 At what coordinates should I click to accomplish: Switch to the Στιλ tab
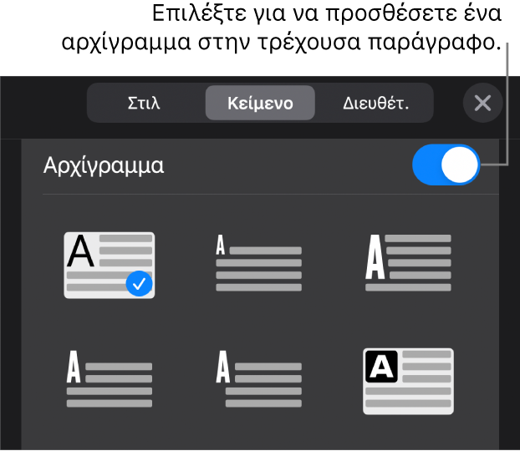(145, 103)
